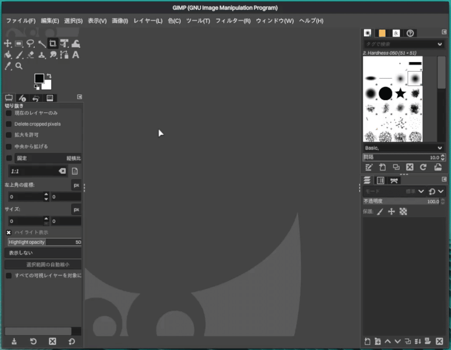Open the 編集(E) menu

tap(50, 21)
